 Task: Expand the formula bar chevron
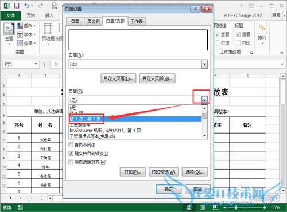282,64
